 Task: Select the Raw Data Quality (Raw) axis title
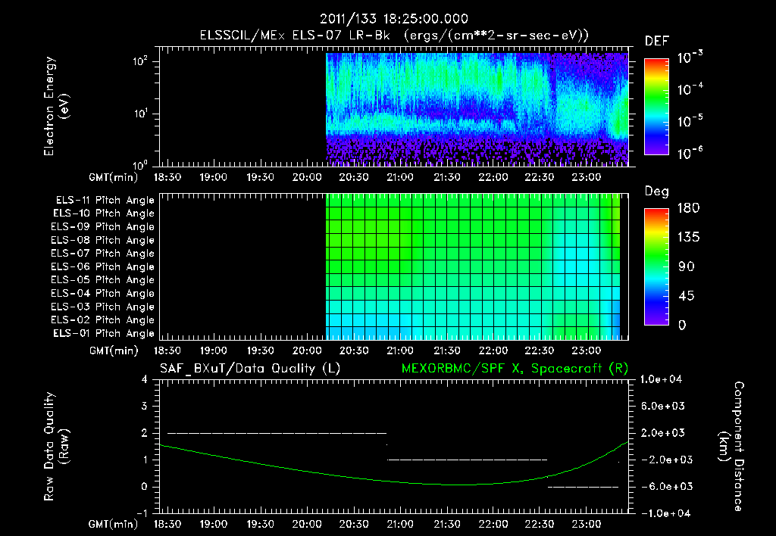56,447
